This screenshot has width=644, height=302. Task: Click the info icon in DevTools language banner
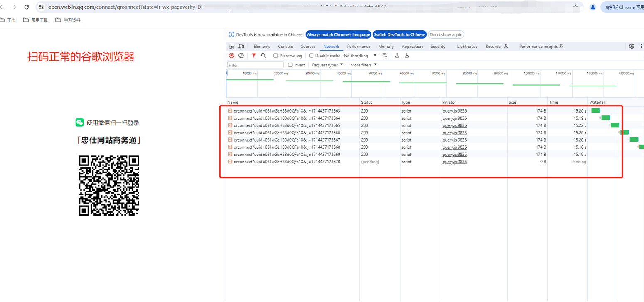(232, 34)
